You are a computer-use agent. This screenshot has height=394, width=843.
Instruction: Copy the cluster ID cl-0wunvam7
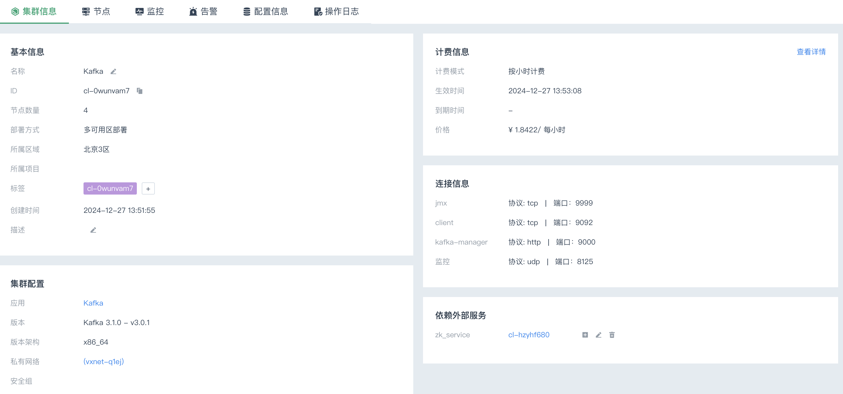click(140, 91)
